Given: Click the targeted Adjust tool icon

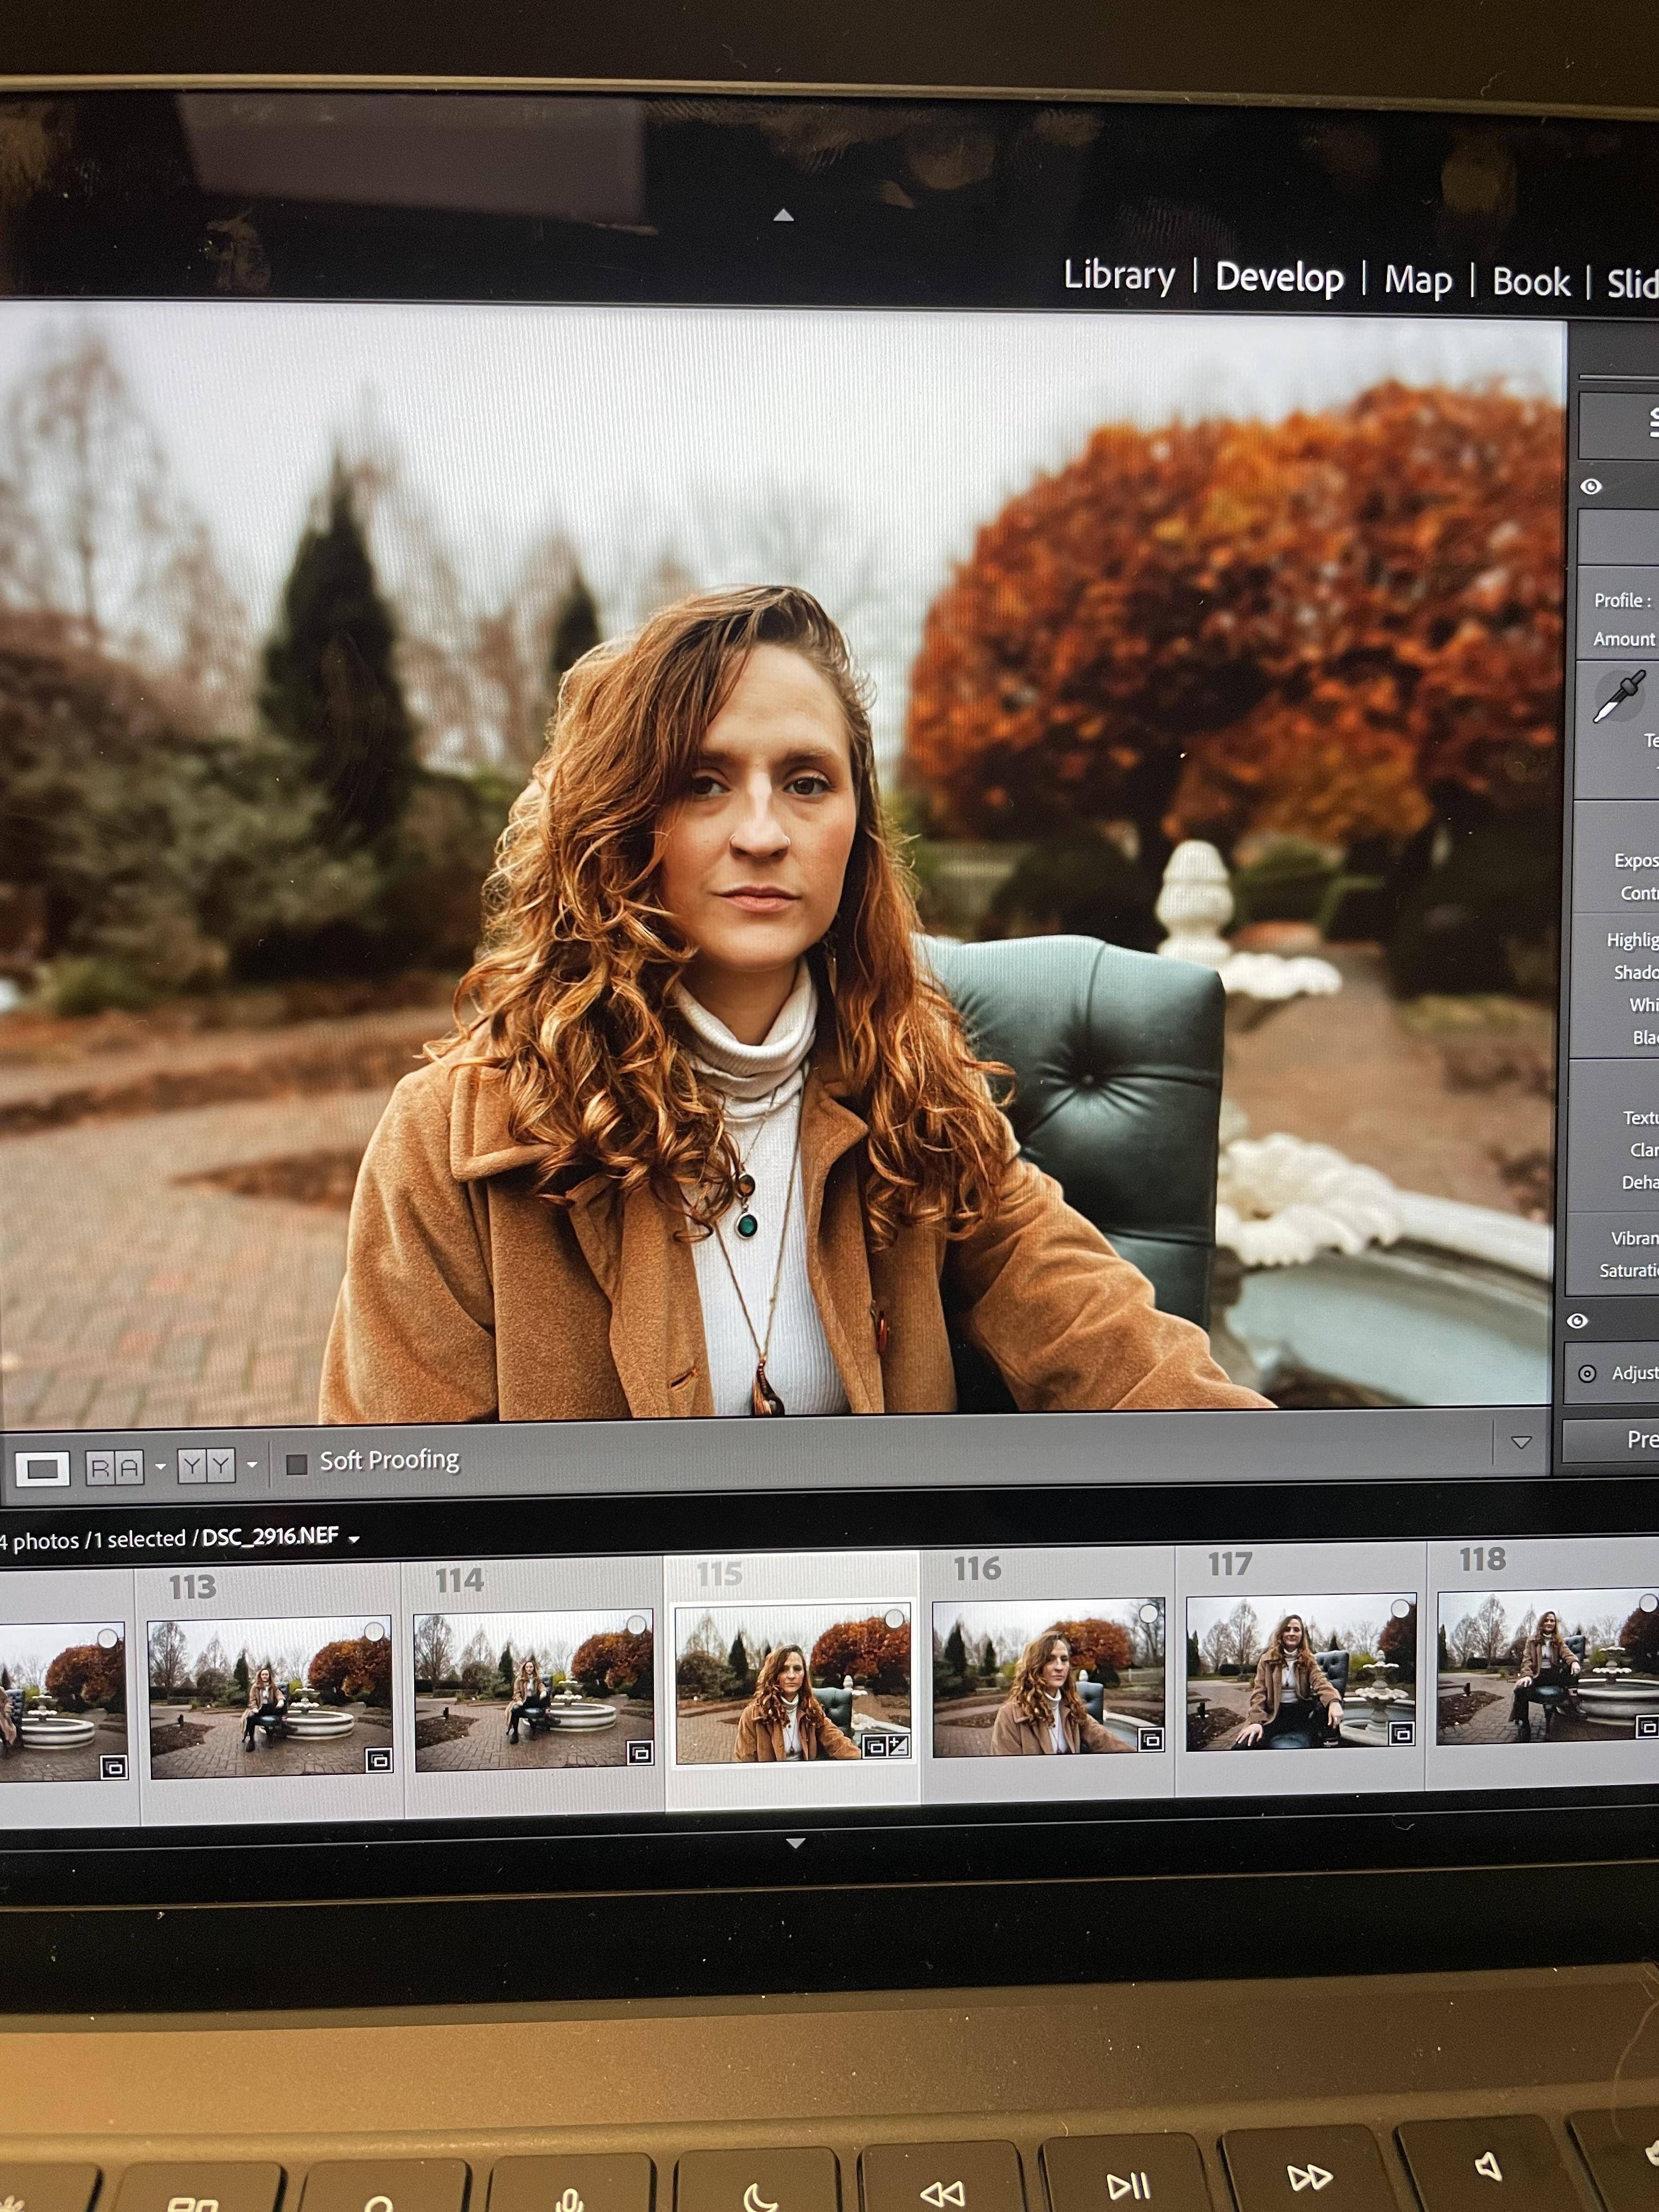Looking at the screenshot, I should pos(1587,1374).
